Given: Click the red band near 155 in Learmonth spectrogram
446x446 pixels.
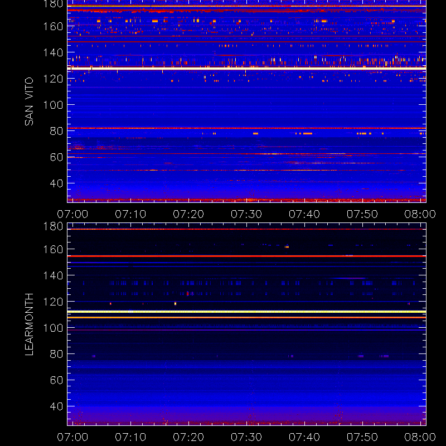Looking at the screenshot, I should (246, 256).
